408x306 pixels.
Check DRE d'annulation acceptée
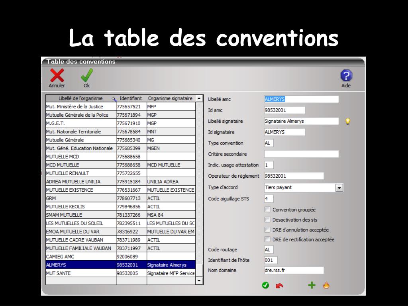point(267,229)
